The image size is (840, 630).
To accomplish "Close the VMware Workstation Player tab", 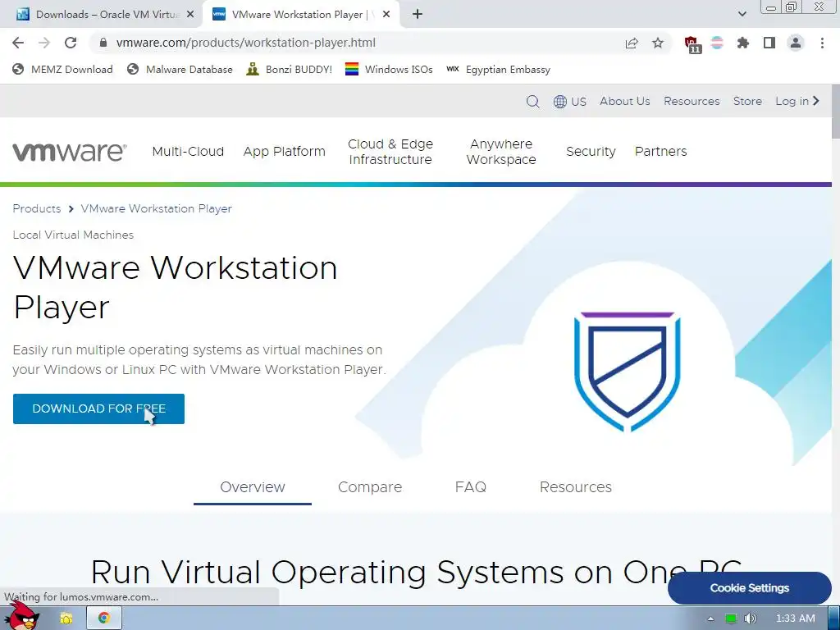I will click(386, 15).
